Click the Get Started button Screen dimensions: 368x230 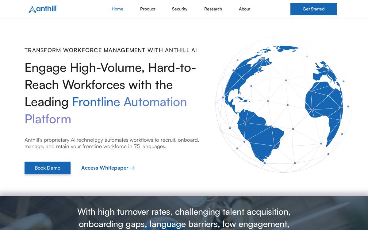click(313, 9)
